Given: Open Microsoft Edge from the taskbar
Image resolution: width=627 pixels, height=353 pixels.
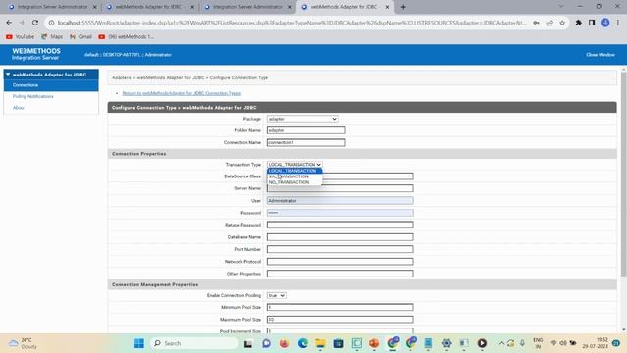Looking at the screenshot, I should pyautogui.click(x=303, y=343).
